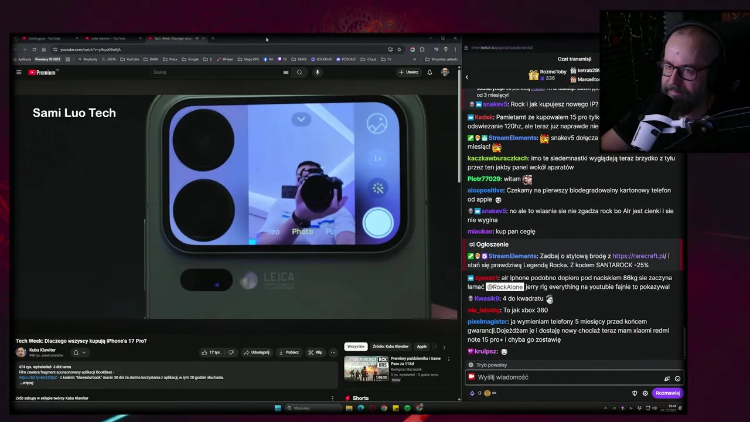Go to browser home page icon
The height and width of the screenshot is (422, 750).
click(x=43, y=49)
